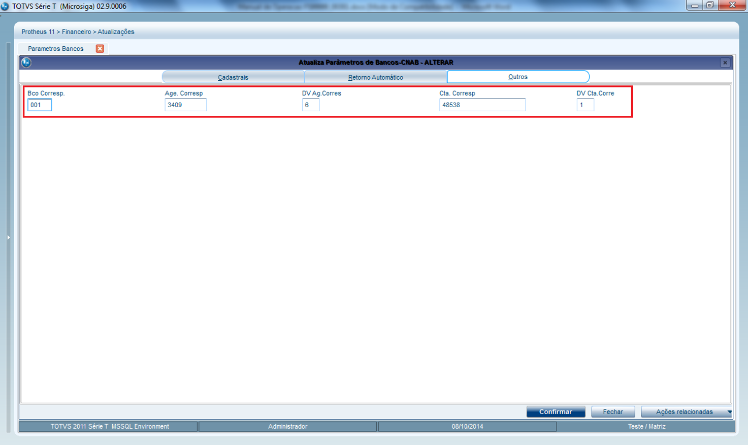Focus the DV Ag.Corres field
Viewport: 748px width, 445px height.
[310, 105]
